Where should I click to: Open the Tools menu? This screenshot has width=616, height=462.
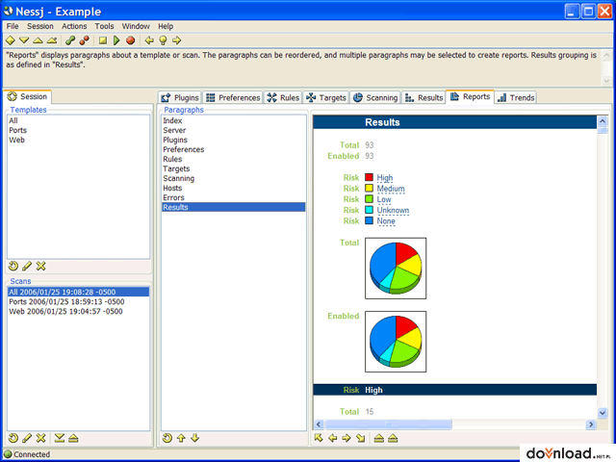[x=104, y=26]
